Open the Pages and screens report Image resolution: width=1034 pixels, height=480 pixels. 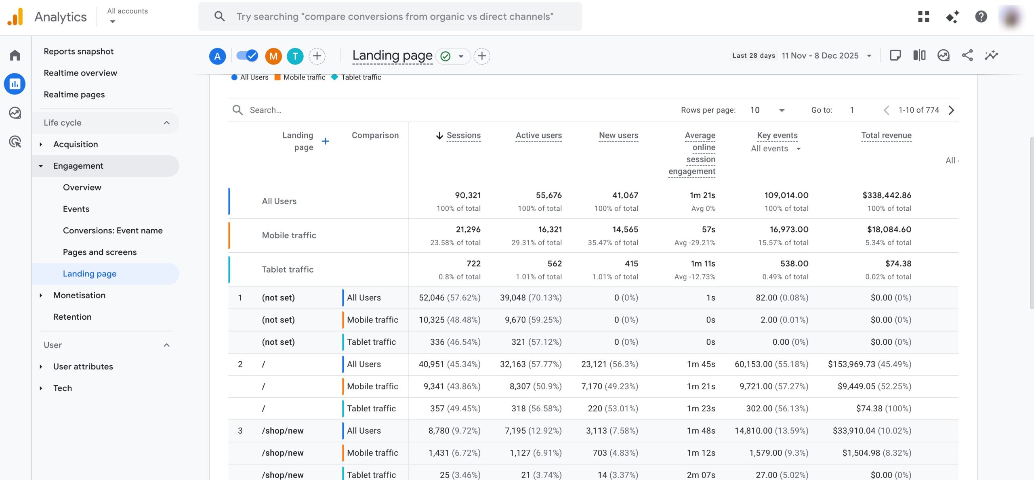(99, 252)
